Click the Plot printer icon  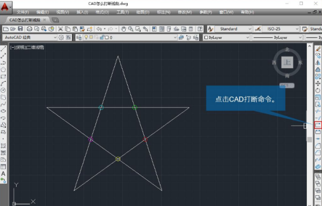click(30, 29)
